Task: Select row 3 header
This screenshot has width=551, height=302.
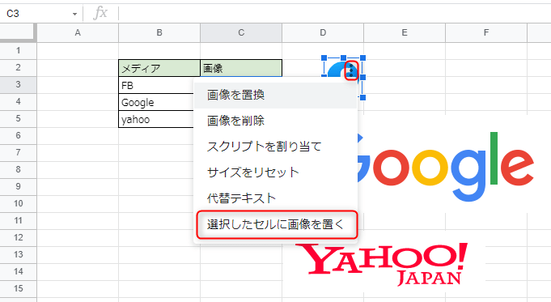Action: [19, 85]
